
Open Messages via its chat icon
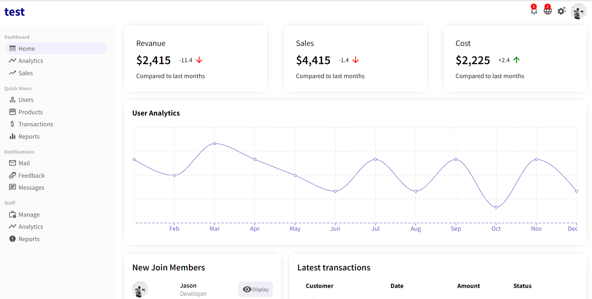tap(13, 187)
